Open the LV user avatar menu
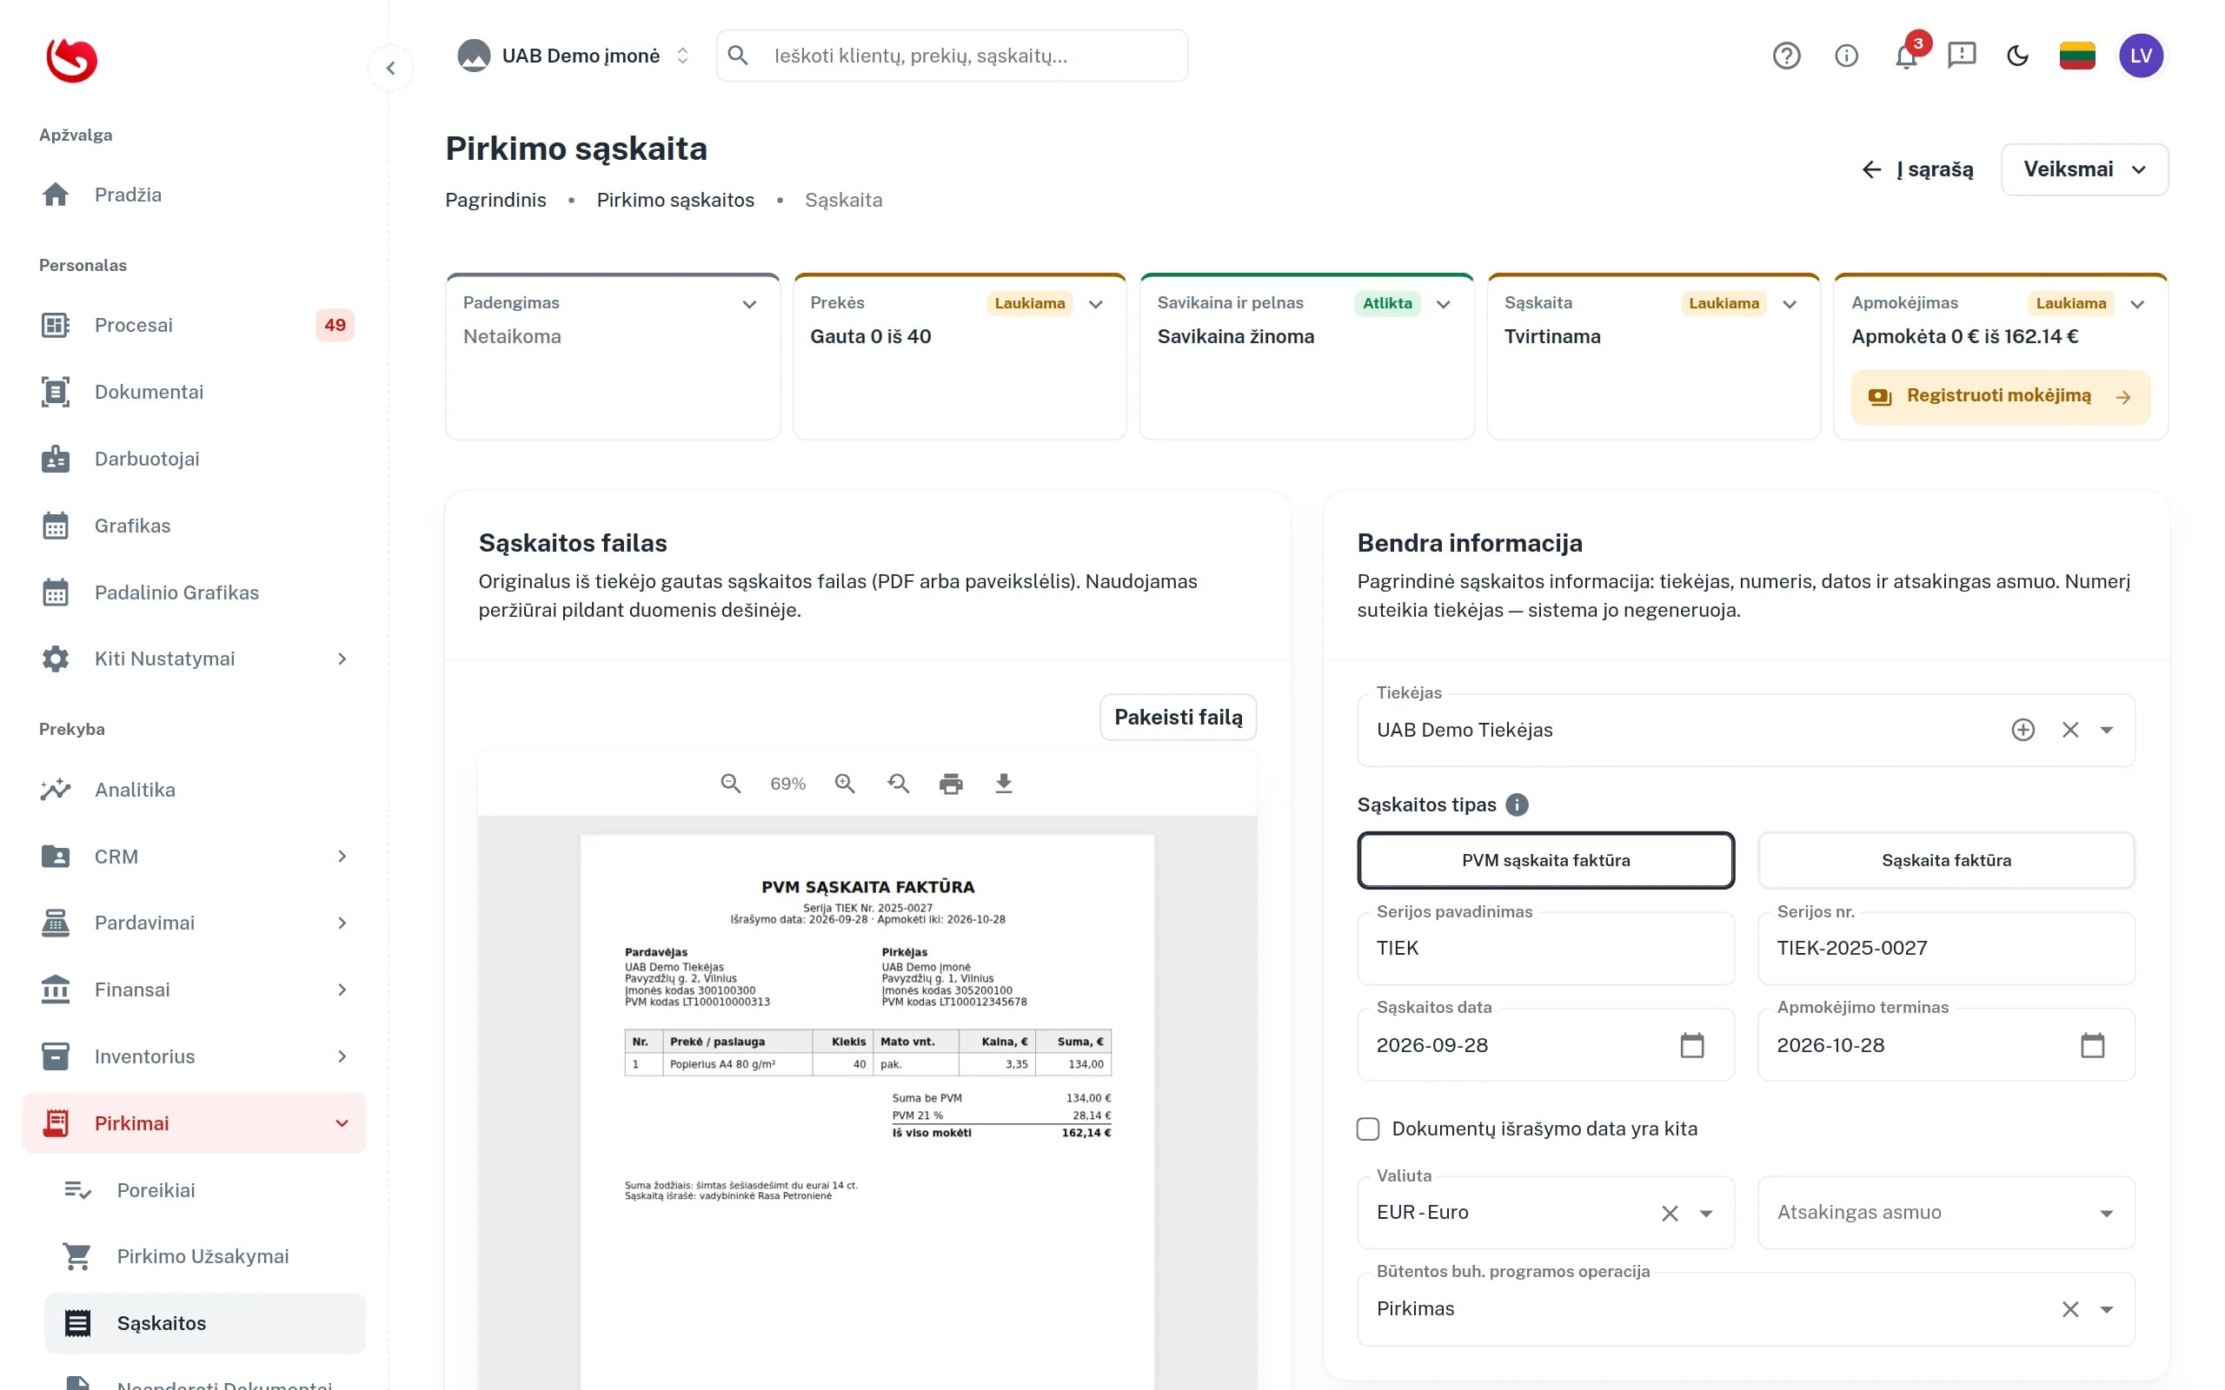Viewport: 2225px width, 1390px height. pyautogui.click(x=2141, y=56)
